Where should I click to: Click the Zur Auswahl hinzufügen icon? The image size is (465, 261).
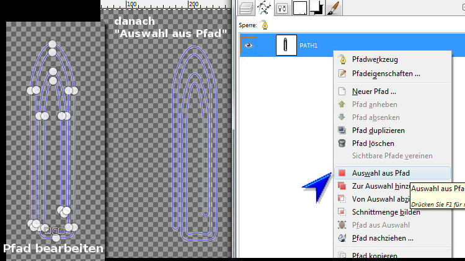tap(342, 186)
